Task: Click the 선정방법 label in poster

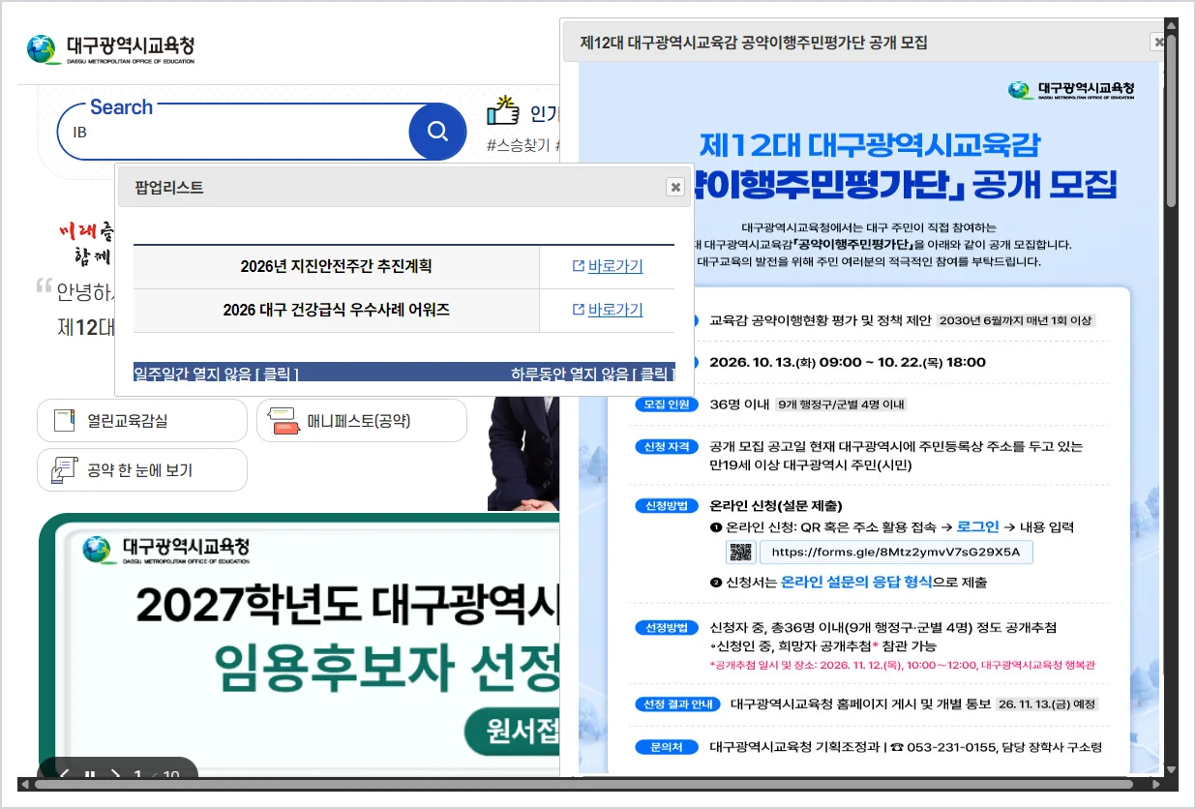Action: point(666,627)
